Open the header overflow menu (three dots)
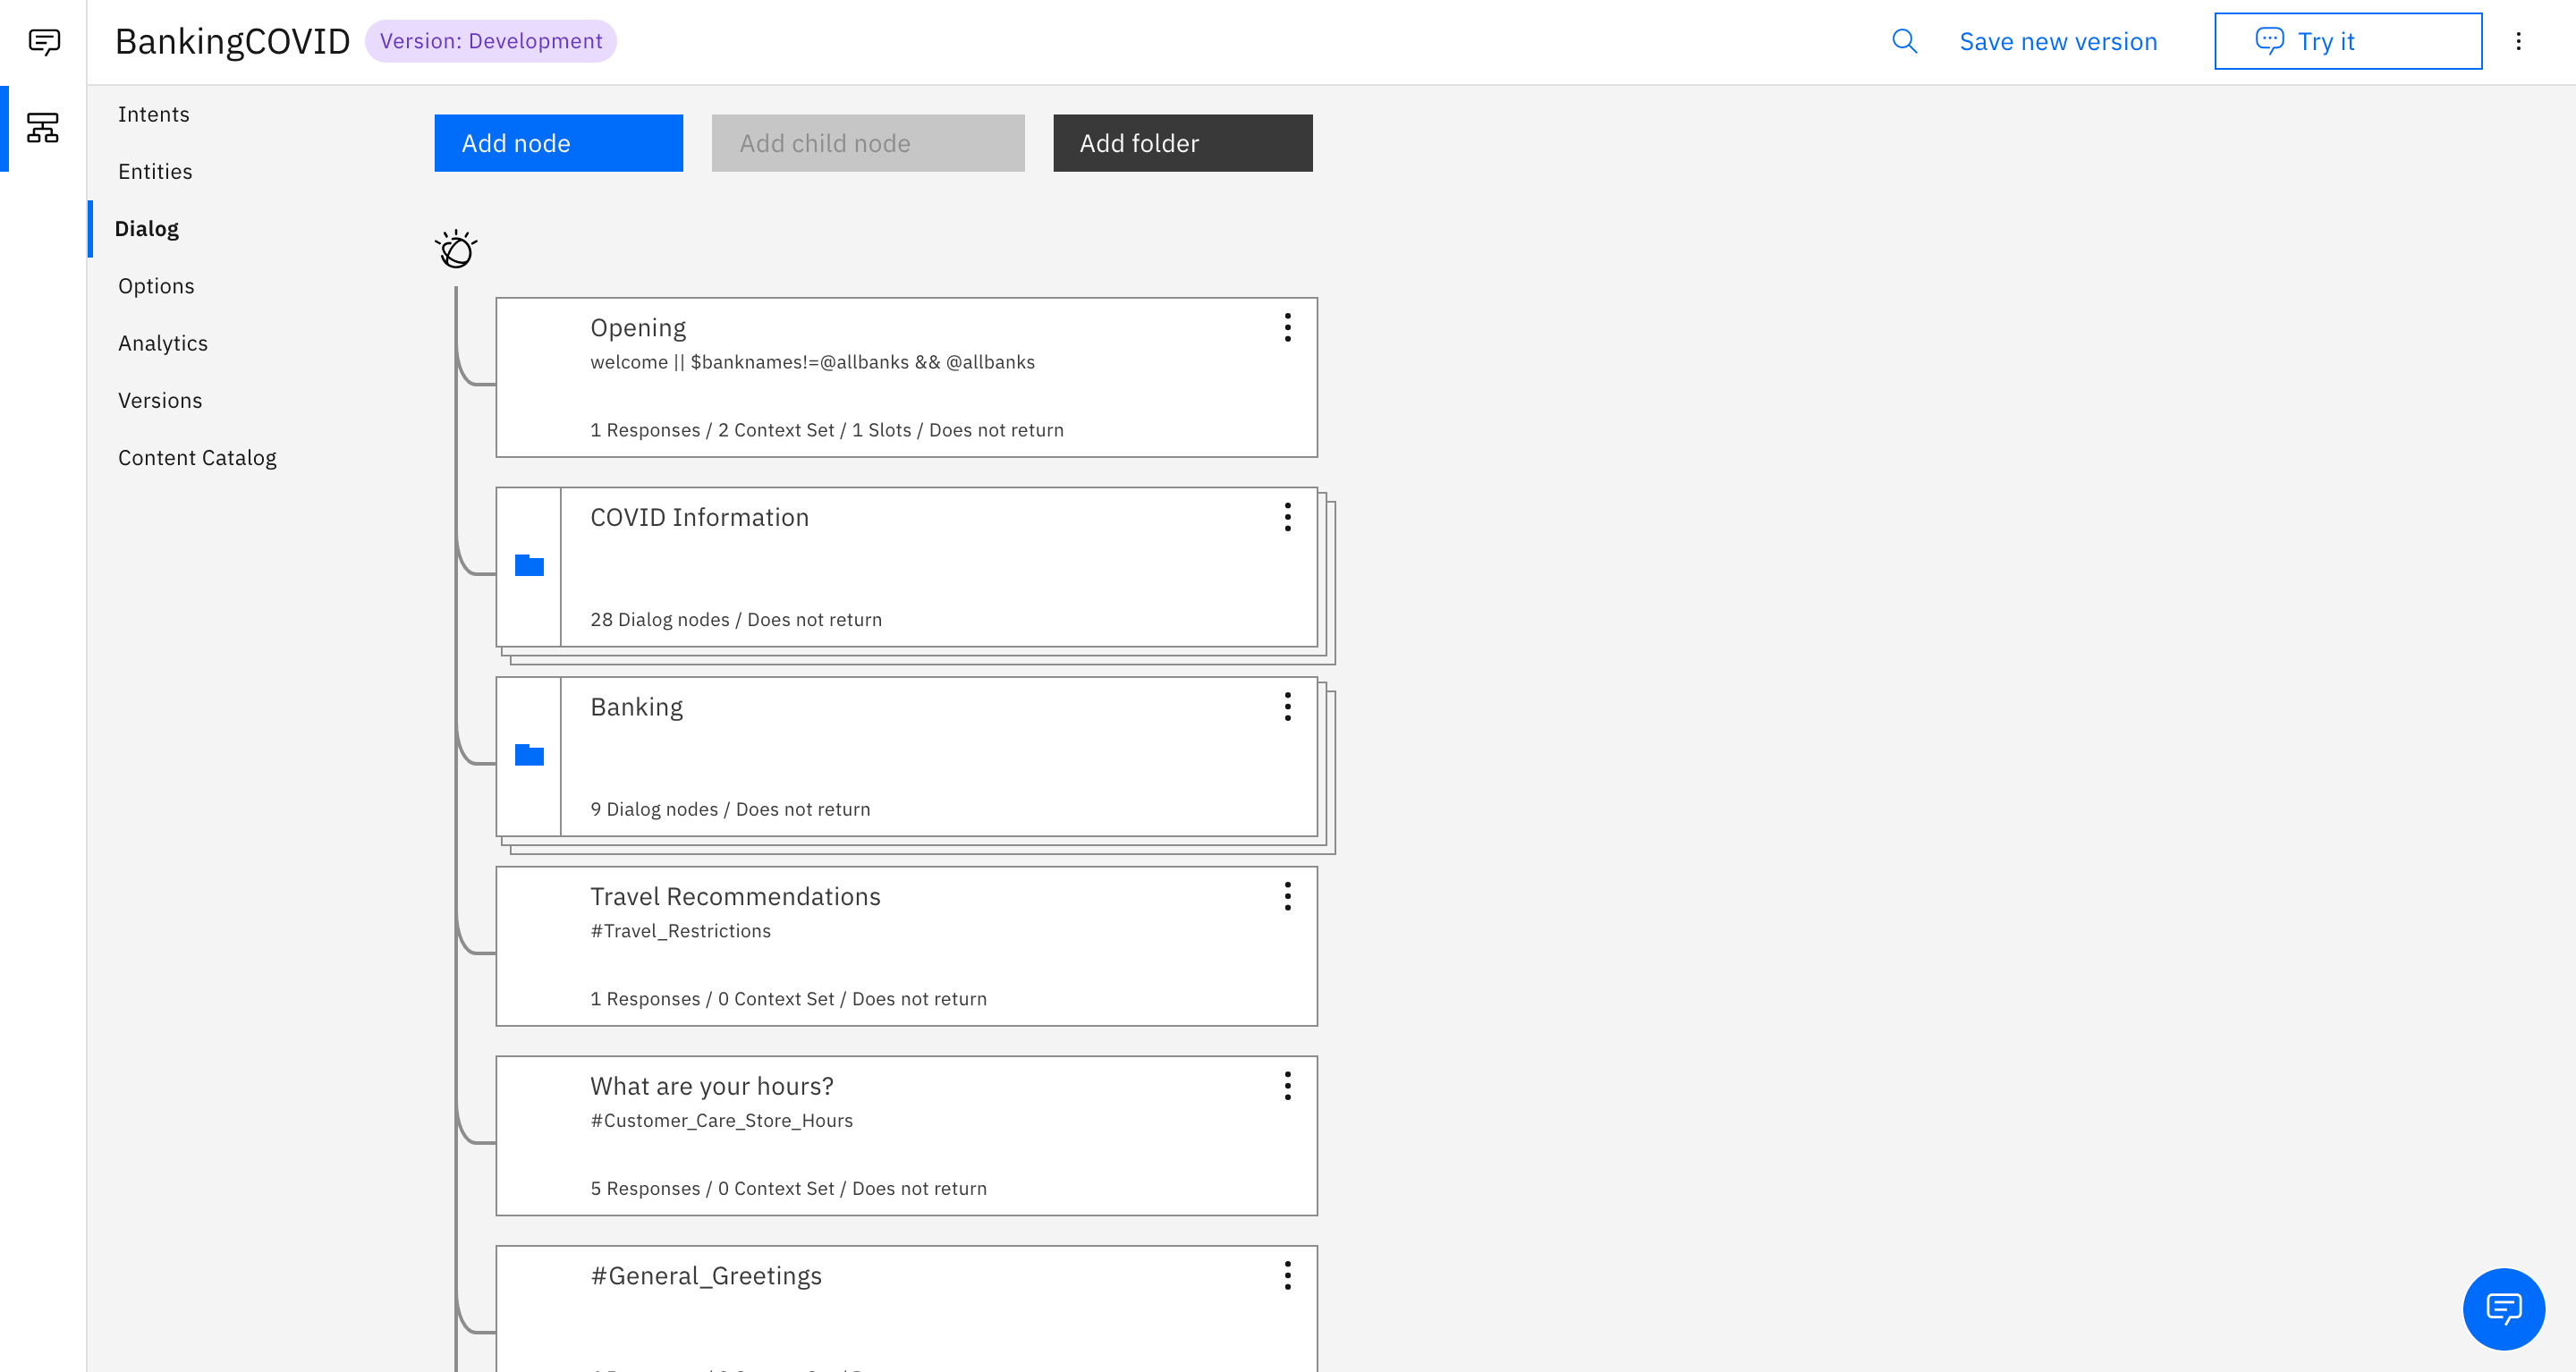The image size is (2576, 1372). coord(2518,41)
